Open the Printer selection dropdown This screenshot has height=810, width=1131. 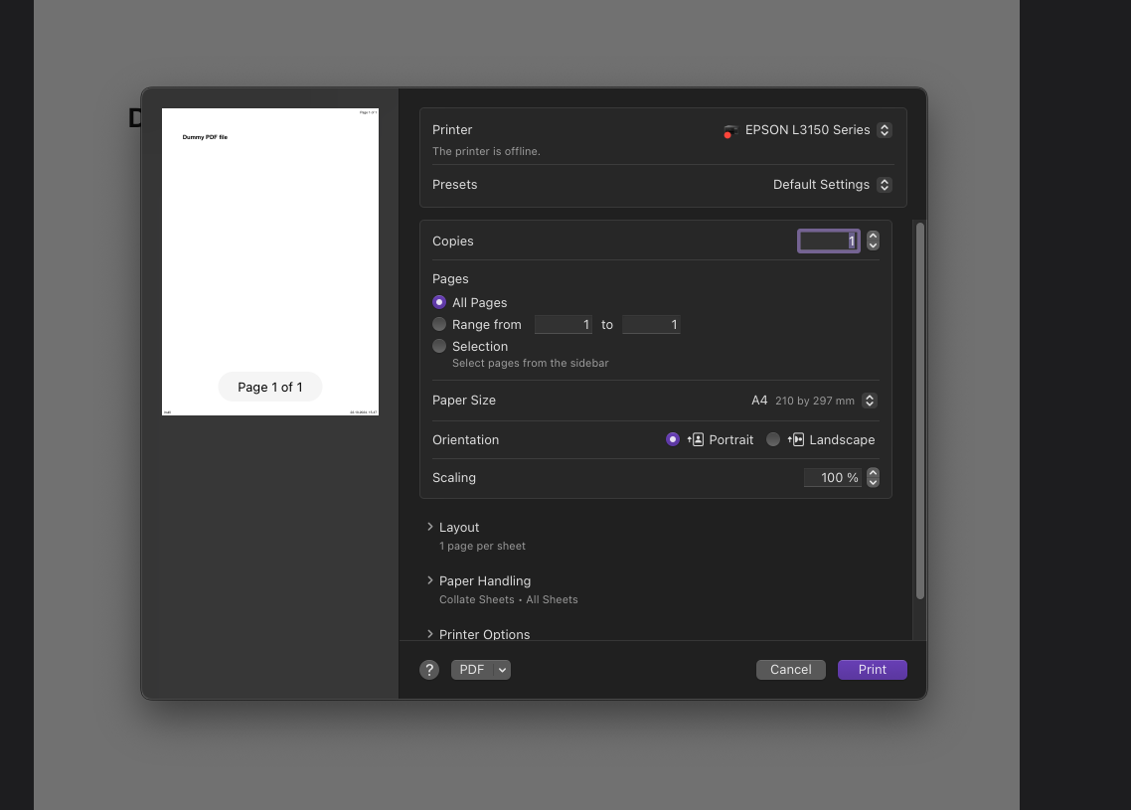[885, 130]
